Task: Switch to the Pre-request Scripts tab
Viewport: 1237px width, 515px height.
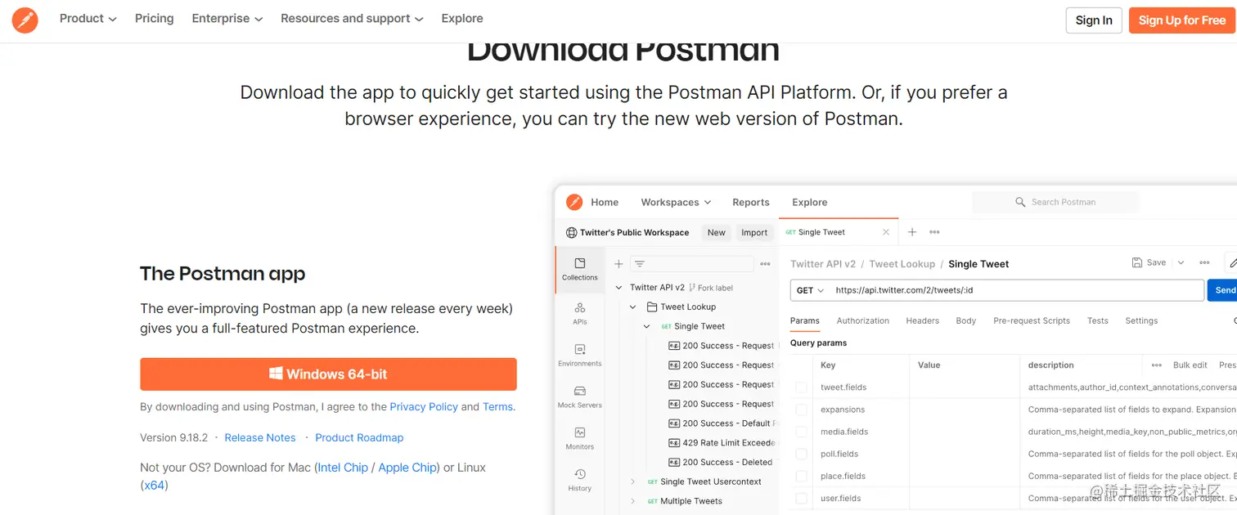Action: 1032,320
